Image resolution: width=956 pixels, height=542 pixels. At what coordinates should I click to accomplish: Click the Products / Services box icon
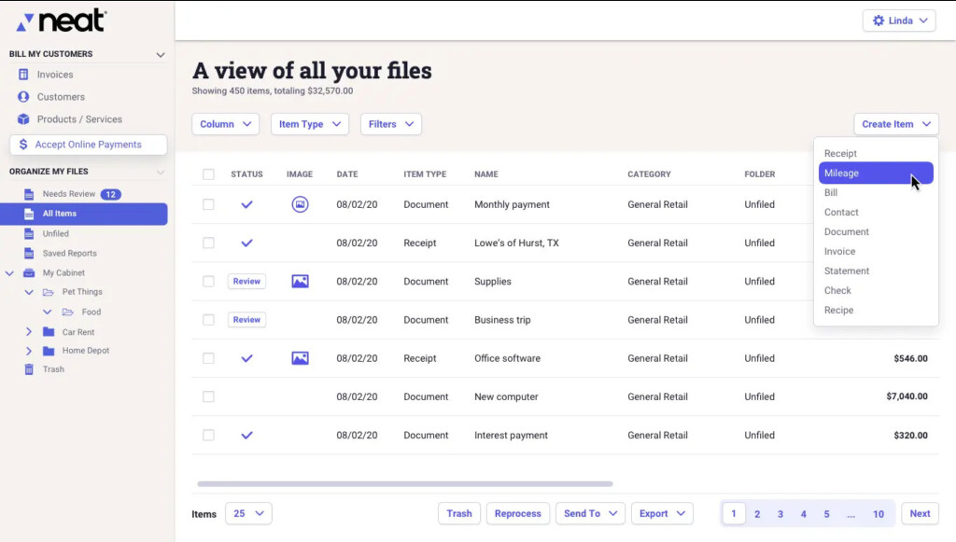pos(23,118)
